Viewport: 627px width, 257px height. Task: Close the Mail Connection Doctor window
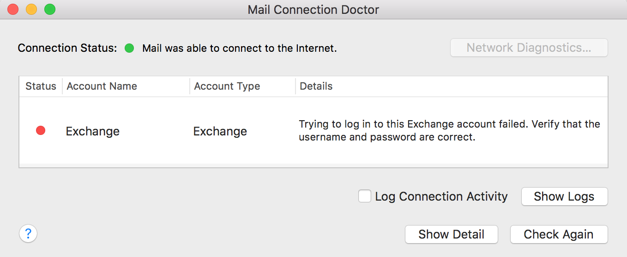coord(13,9)
